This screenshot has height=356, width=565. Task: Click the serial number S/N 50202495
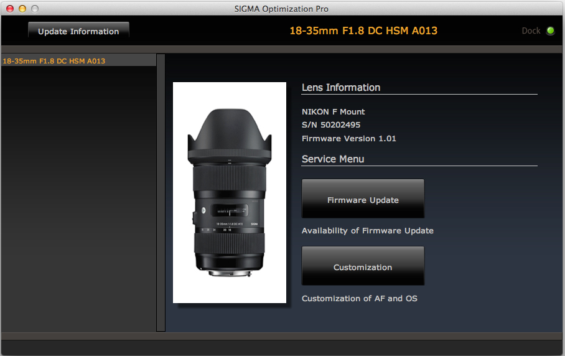(x=331, y=124)
